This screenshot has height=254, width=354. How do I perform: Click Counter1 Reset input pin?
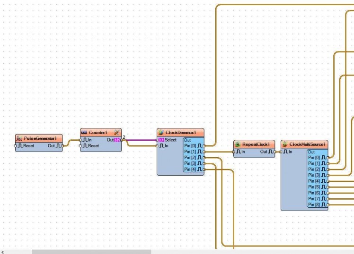pyautogui.click(x=80, y=146)
